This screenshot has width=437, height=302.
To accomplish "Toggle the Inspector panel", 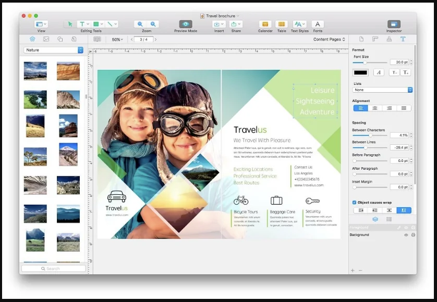I will click(394, 24).
